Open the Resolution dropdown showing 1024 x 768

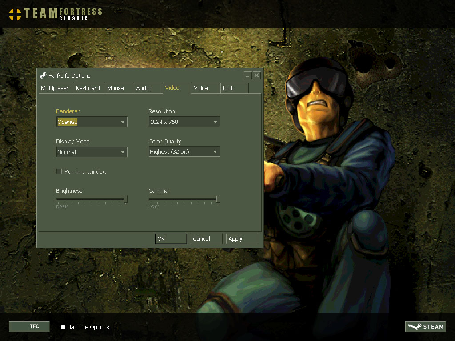coord(184,122)
